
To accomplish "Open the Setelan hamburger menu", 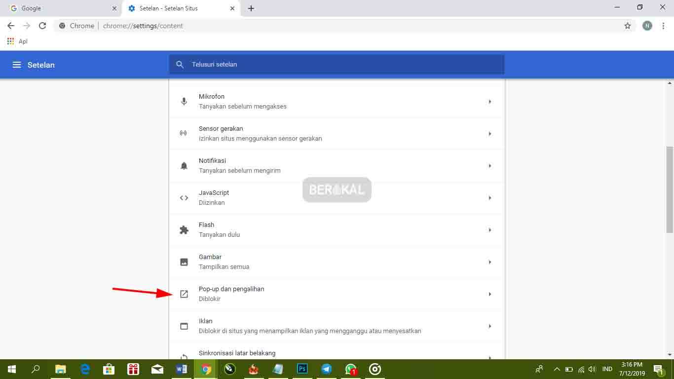I will 17,64.
